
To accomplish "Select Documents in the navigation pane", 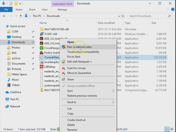I will point(19,64).
